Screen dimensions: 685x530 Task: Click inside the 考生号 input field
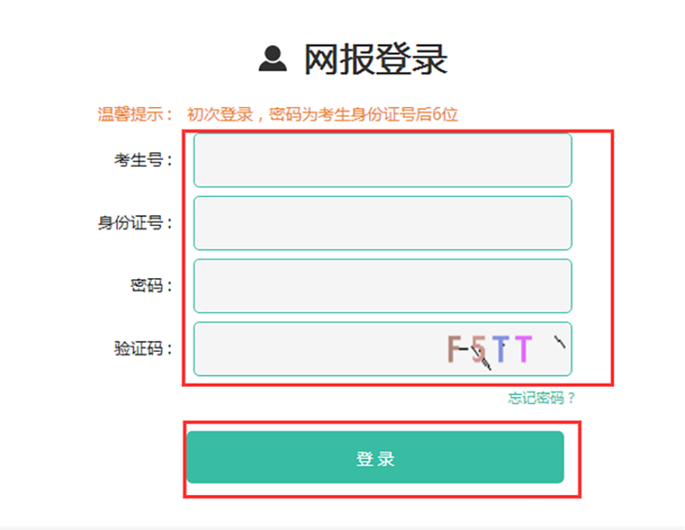click(x=381, y=160)
